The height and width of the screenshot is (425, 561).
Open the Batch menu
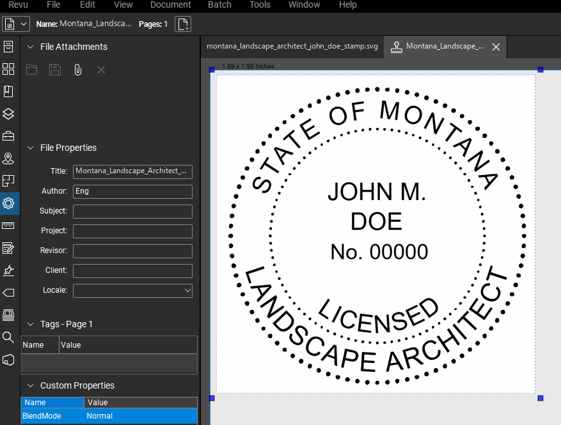pos(219,4)
